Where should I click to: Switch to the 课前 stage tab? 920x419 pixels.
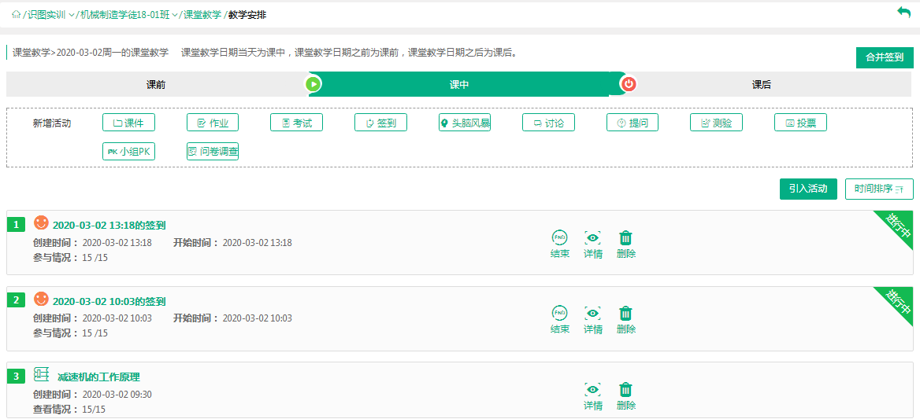tap(156, 85)
